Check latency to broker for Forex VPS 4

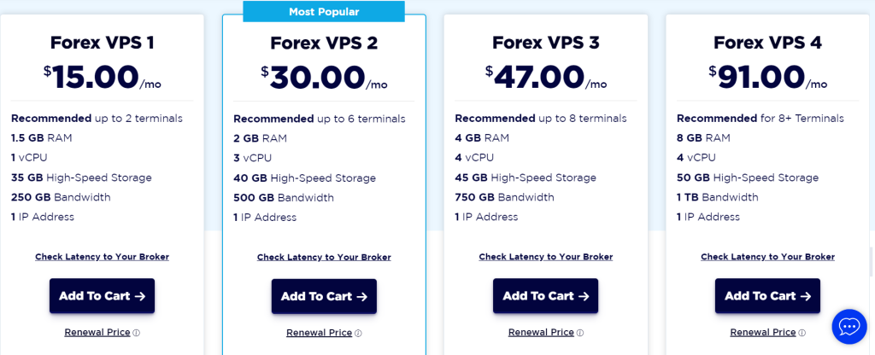[x=767, y=257]
